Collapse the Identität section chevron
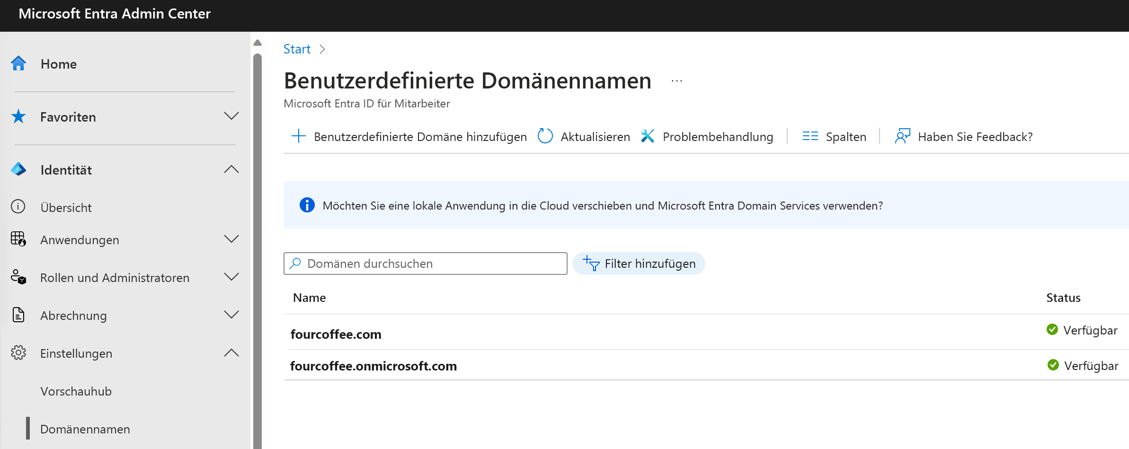1129x449 pixels. pyautogui.click(x=231, y=169)
